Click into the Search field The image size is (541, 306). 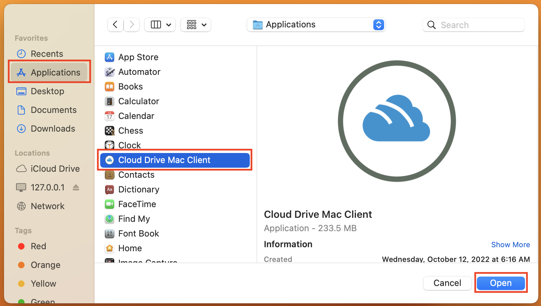pos(474,25)
